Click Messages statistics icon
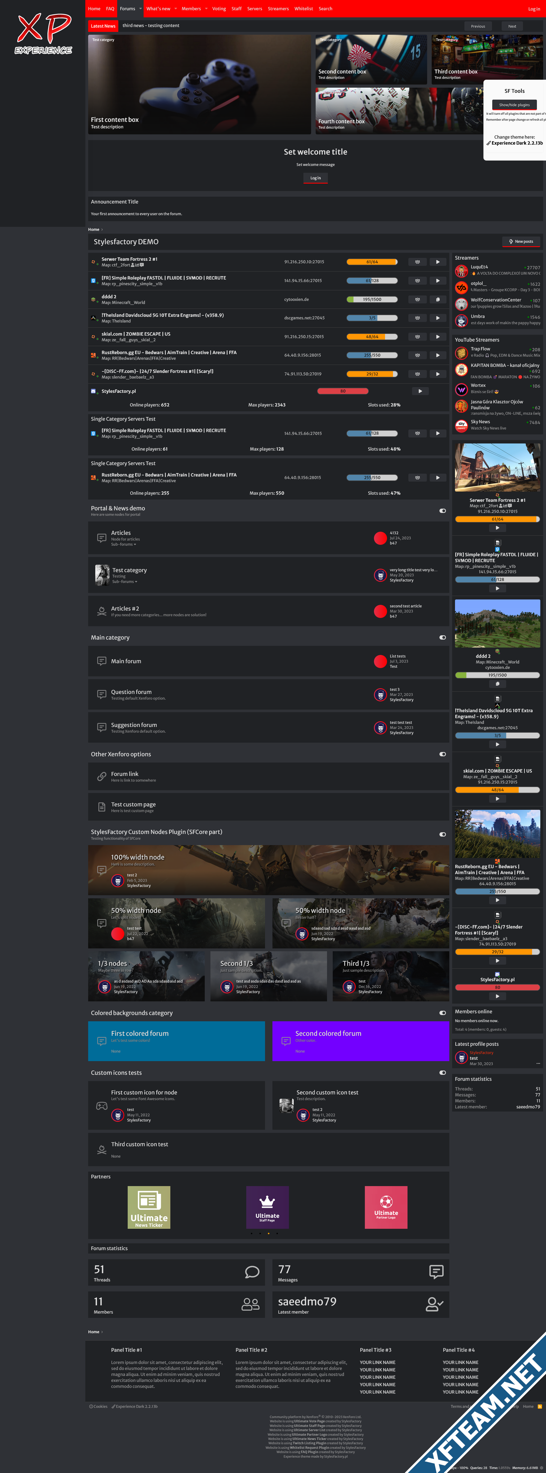This screenshot has width=546, height=1473. pos(436,1272)
